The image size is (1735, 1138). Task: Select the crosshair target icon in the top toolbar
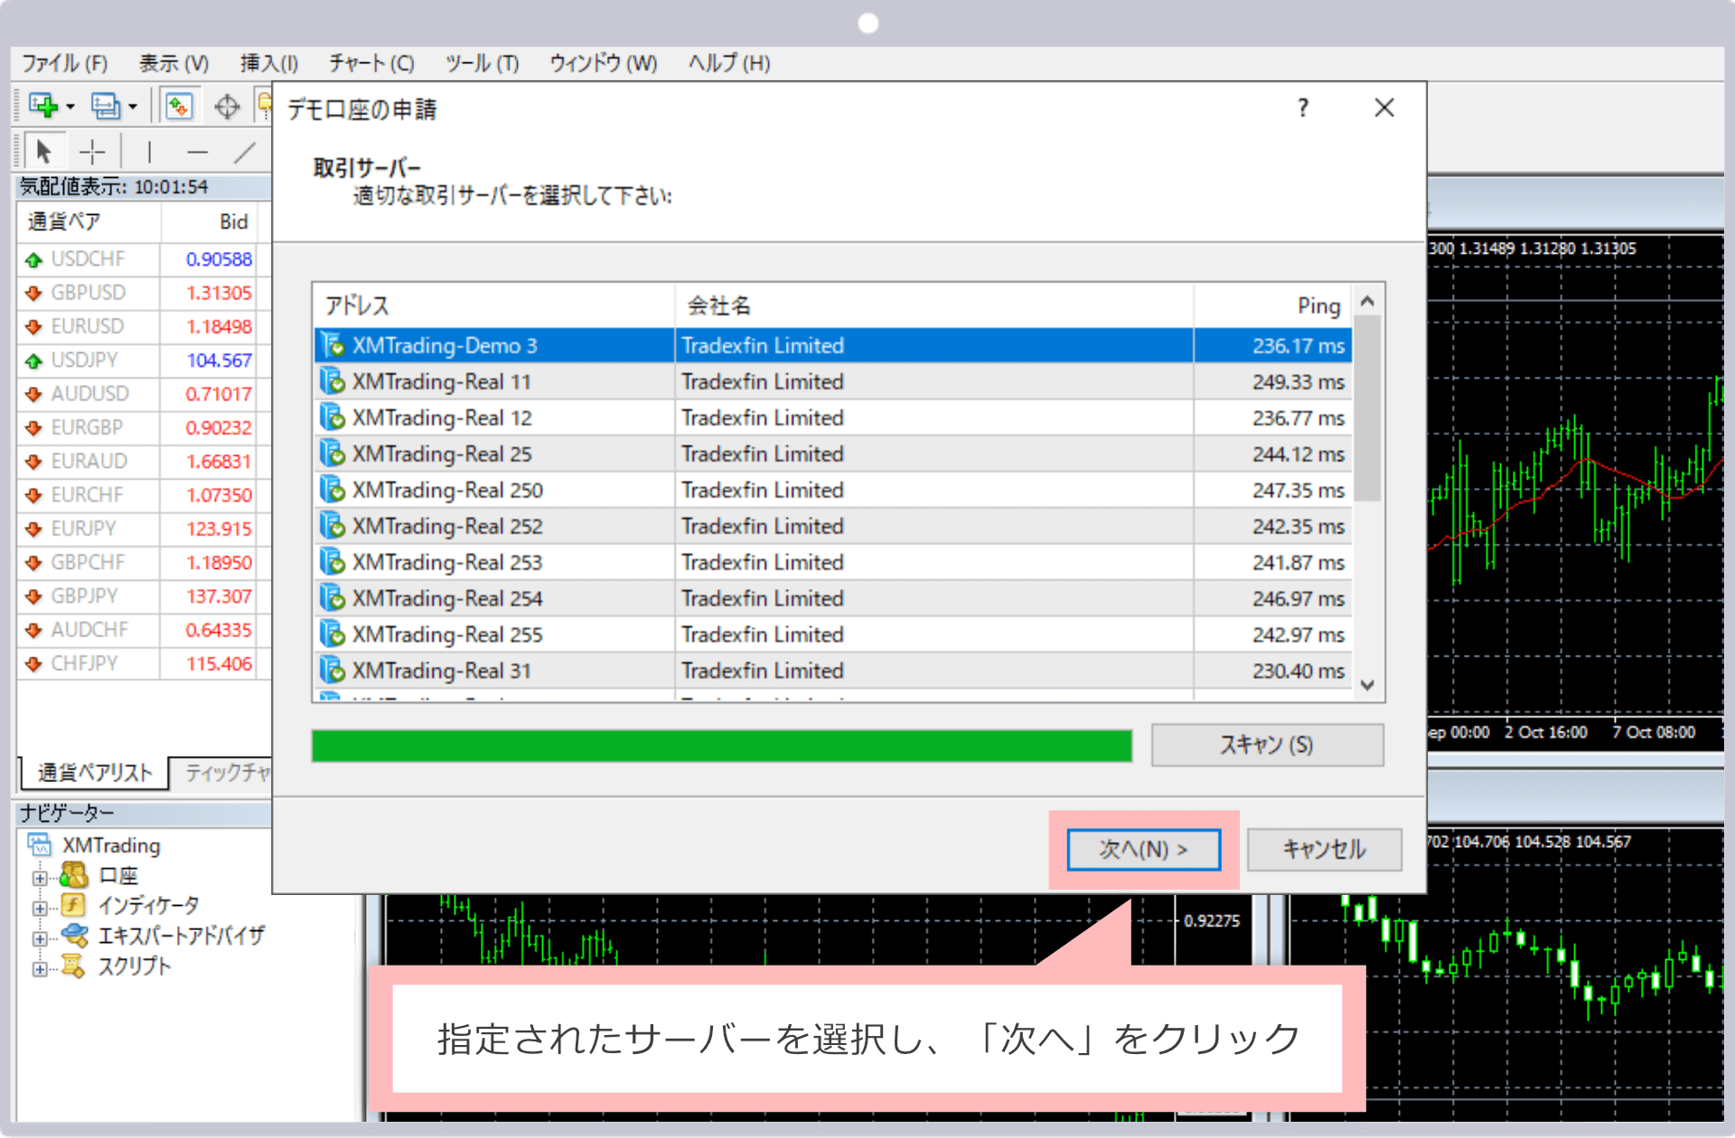[227, 107]
